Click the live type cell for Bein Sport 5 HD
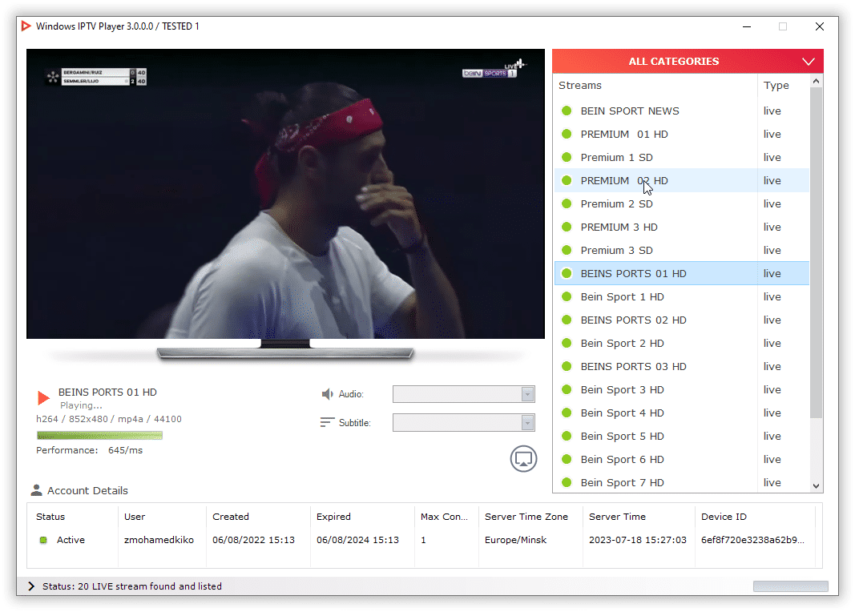The width and height of the screenshot is (855, 612). click(772, 436)
